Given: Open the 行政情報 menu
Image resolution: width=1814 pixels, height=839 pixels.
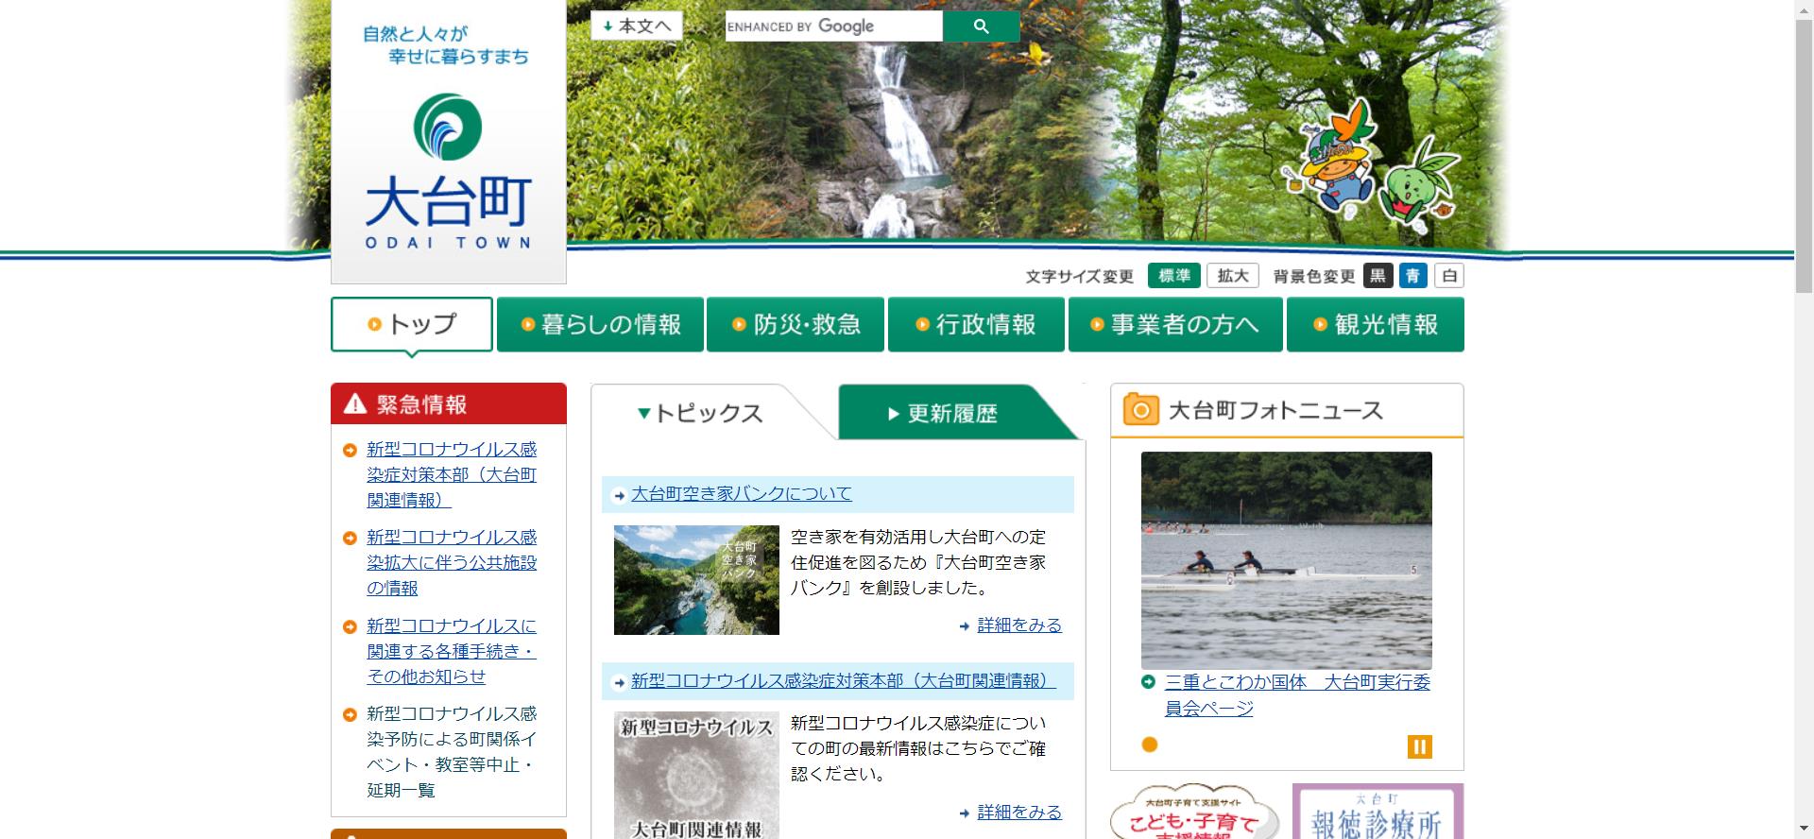Looking at the screenshot, I should pos(976,324).
